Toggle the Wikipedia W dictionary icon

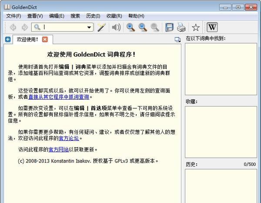tap(212, 27)
